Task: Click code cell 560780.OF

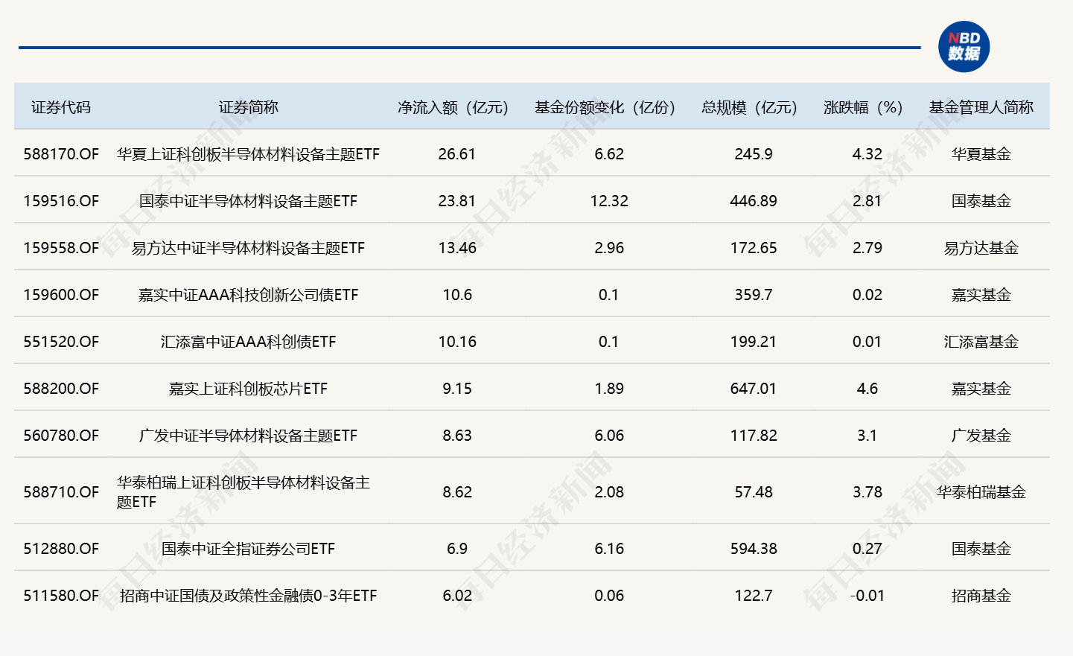Action: 61,436
